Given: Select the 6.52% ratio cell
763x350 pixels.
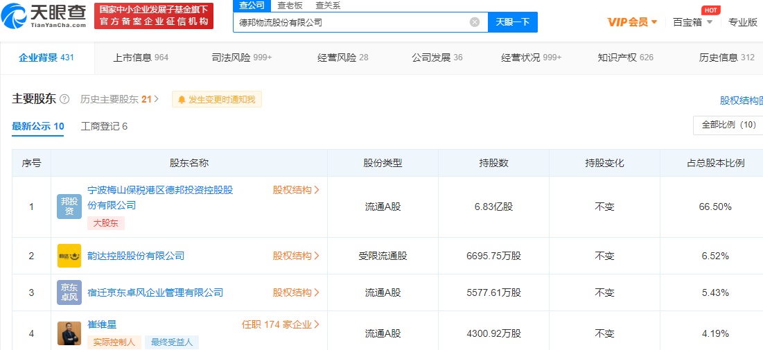Looking at the screenshot, I should (x=715, y=256).
